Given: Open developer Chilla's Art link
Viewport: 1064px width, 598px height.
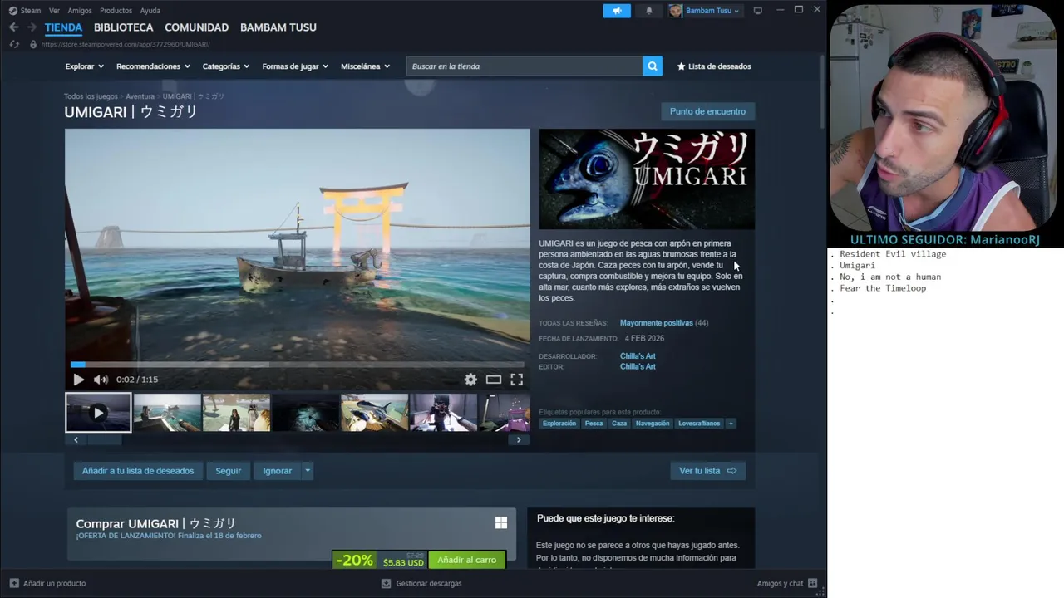Looking at the screenshot, I should [x=638, y=356].
